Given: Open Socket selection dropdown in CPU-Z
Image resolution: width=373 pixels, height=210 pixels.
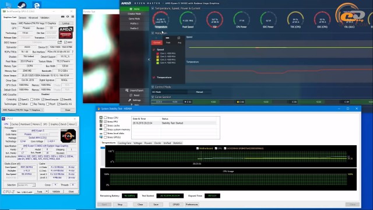Looking at the screenshot, I should (x=26, y=185).
